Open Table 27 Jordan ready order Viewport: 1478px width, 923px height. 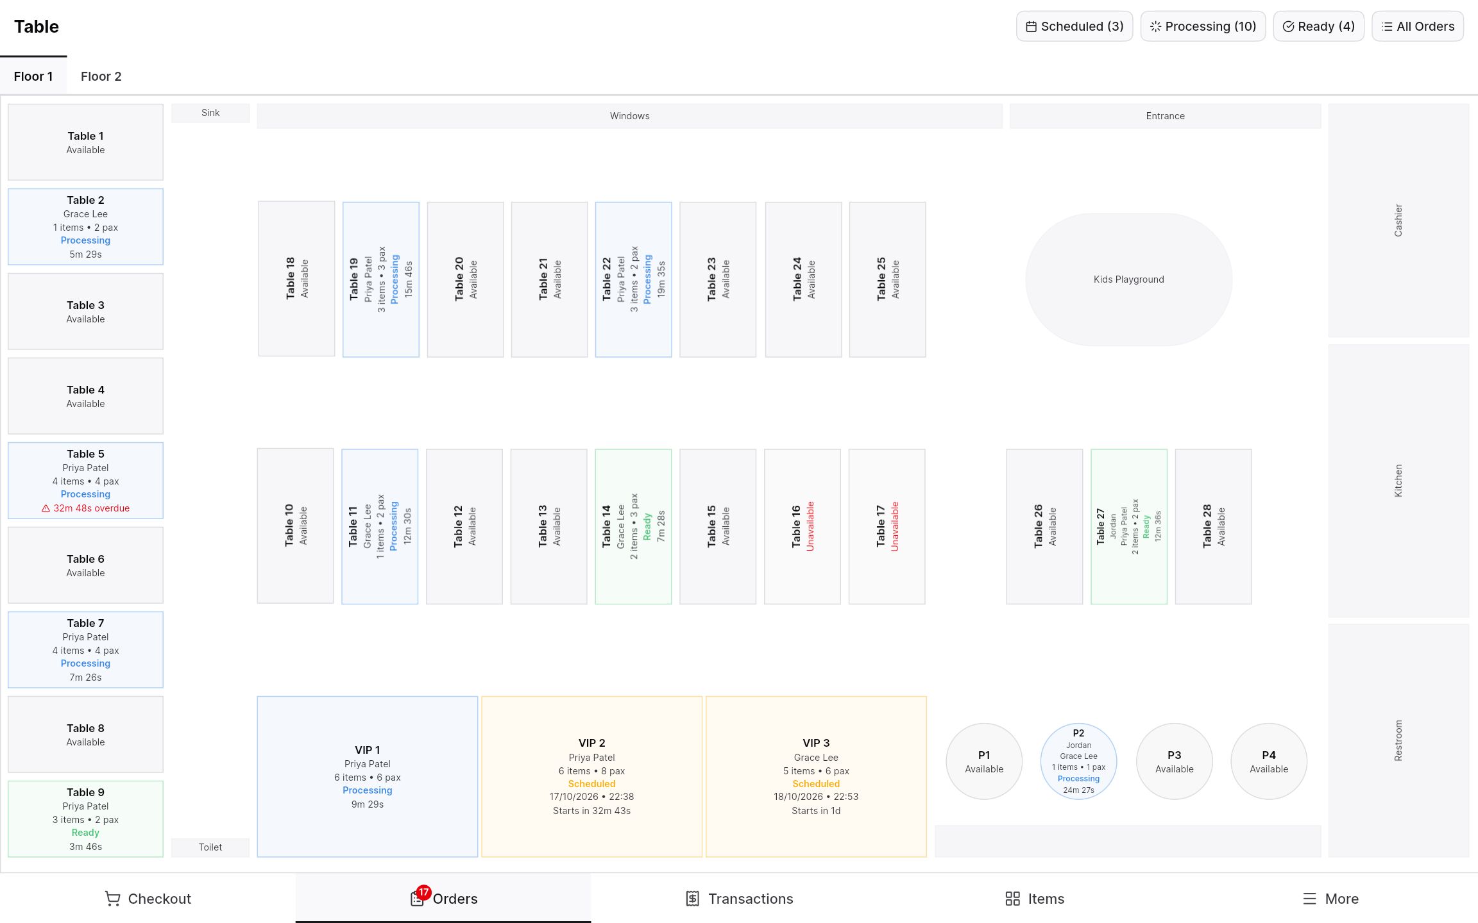pyautogui.click(x=1129, y=526)
